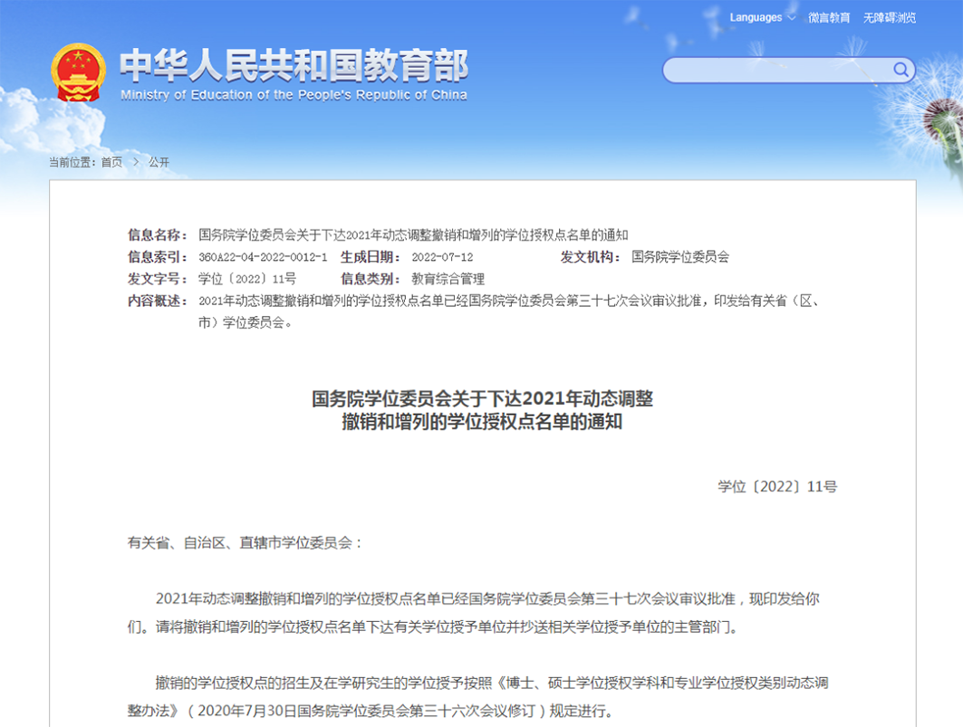963x727 pixels.
Task: Open the 微言教育 link
Action: click(829, 18)
